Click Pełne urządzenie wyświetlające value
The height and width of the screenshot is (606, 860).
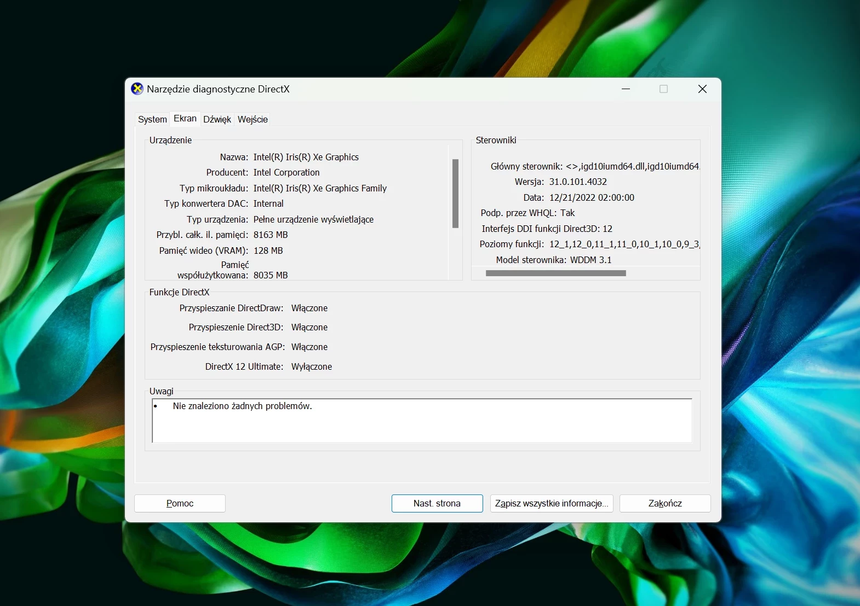(x=313, y=219)
